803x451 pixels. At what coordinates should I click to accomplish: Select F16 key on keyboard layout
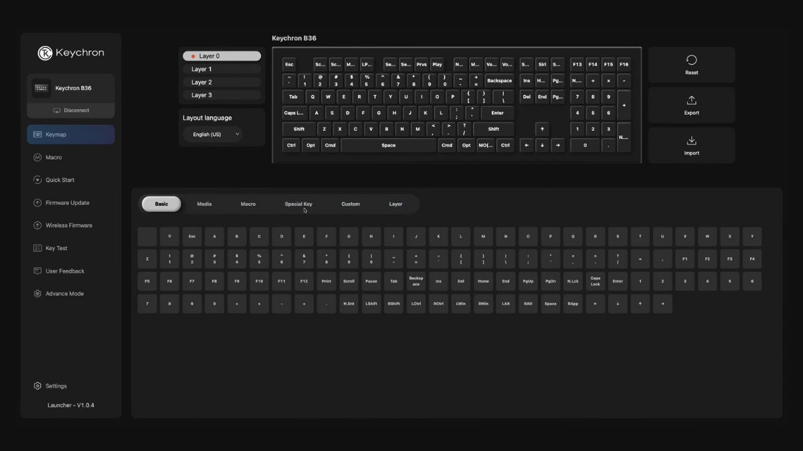624,64
